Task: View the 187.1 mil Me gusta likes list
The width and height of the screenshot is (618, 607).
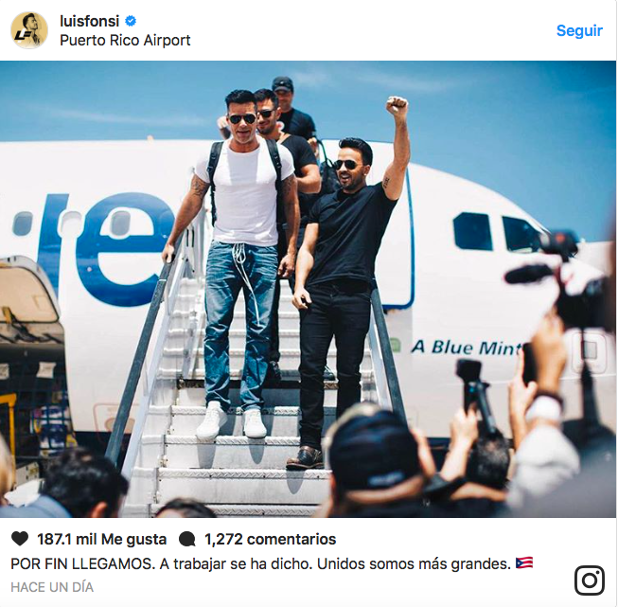Action: tap(101, 539)
